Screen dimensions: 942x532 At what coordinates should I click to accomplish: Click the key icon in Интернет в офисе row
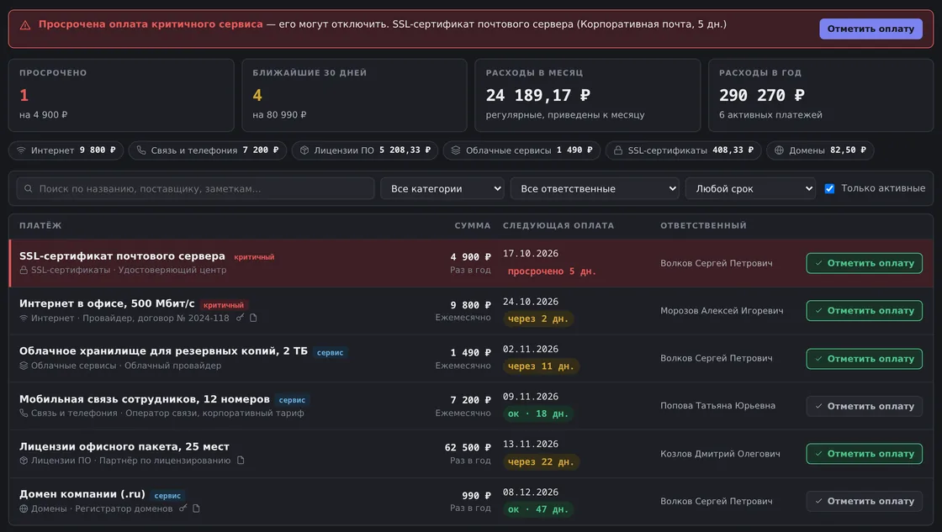pos(240,318)
